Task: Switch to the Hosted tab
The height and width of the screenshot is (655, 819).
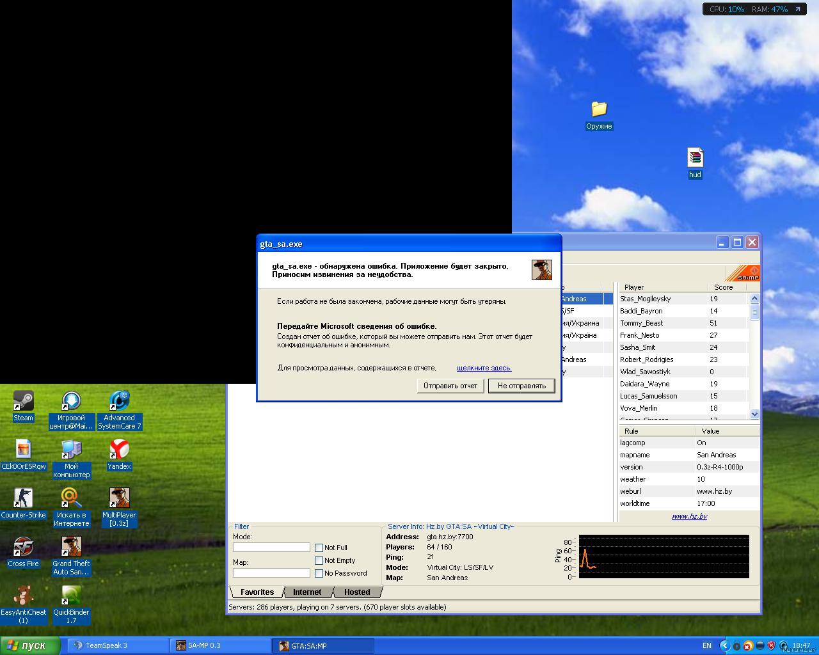Action: 357,592
